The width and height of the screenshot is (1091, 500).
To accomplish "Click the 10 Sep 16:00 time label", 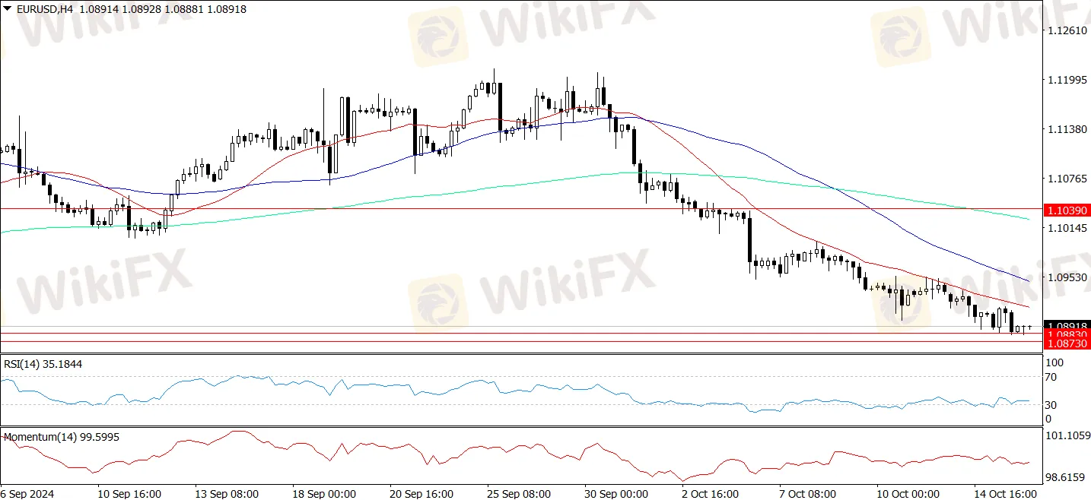I will click(x=129, y=493).
